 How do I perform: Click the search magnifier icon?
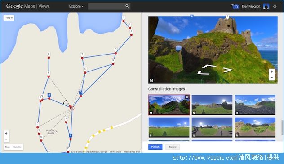point(127,6)
